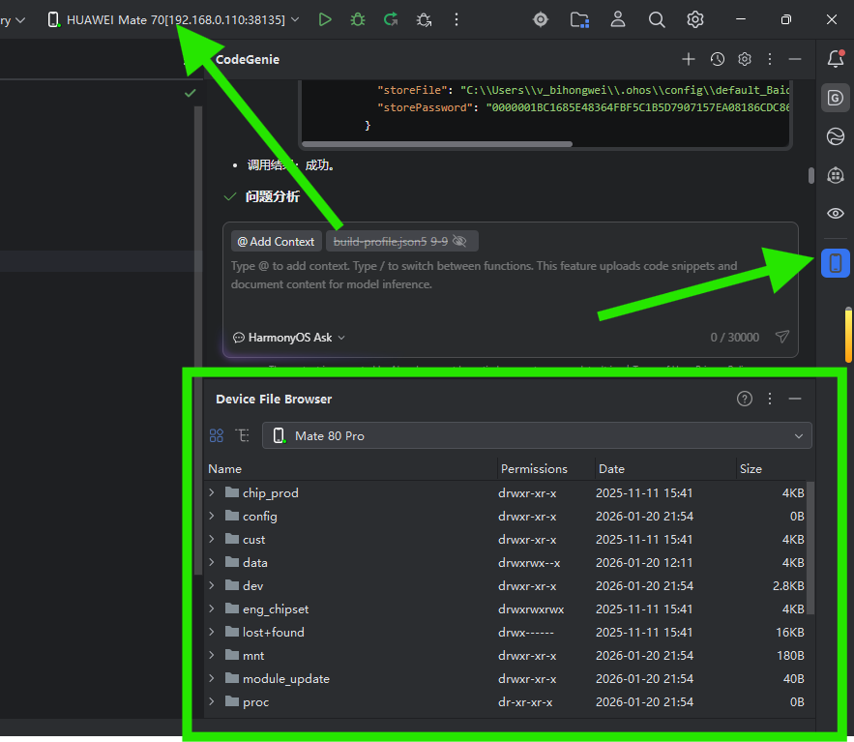Expand the dev folder
The image size is (854, 742).
click(212, 585)
